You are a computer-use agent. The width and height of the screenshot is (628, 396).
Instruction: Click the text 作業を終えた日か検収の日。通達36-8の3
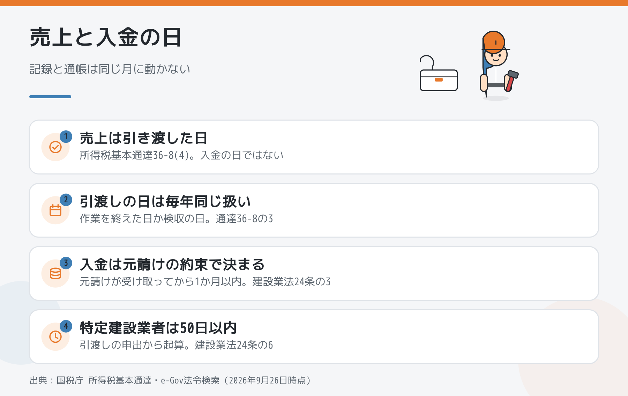pos(177,219)
